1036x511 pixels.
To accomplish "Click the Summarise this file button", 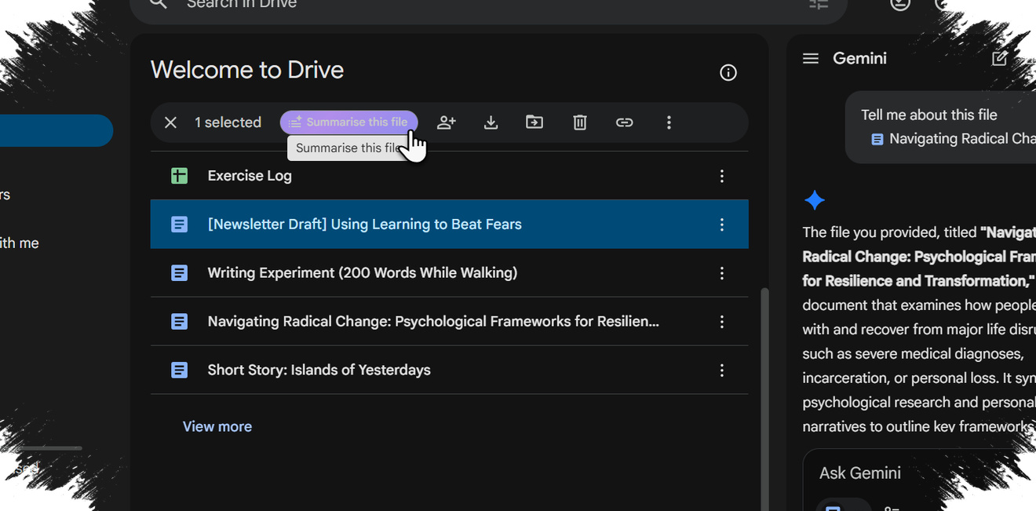I will [349, 122].
